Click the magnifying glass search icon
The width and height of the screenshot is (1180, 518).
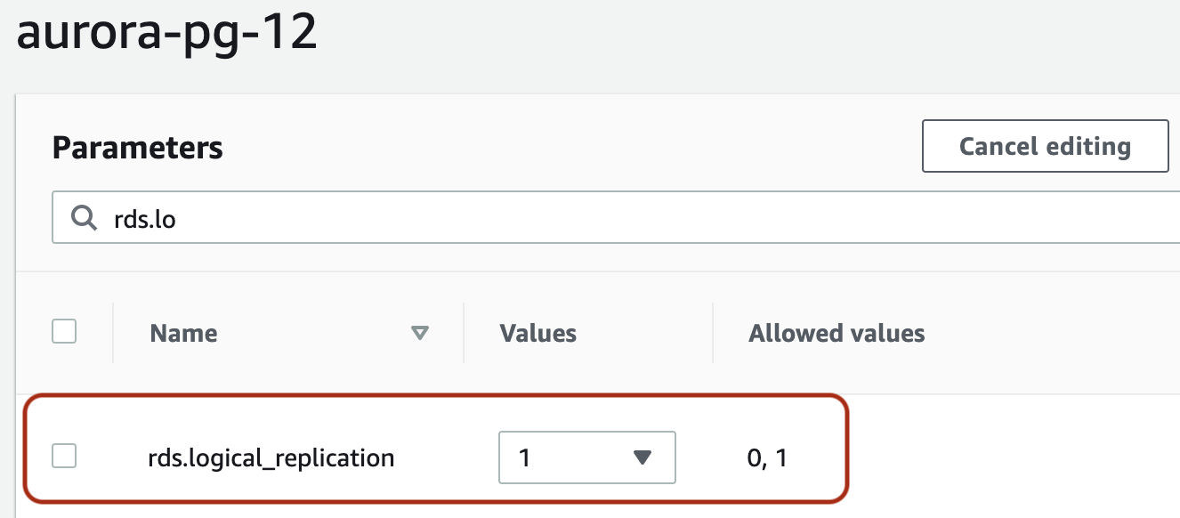pyautogui.click(x=84, y=218)
